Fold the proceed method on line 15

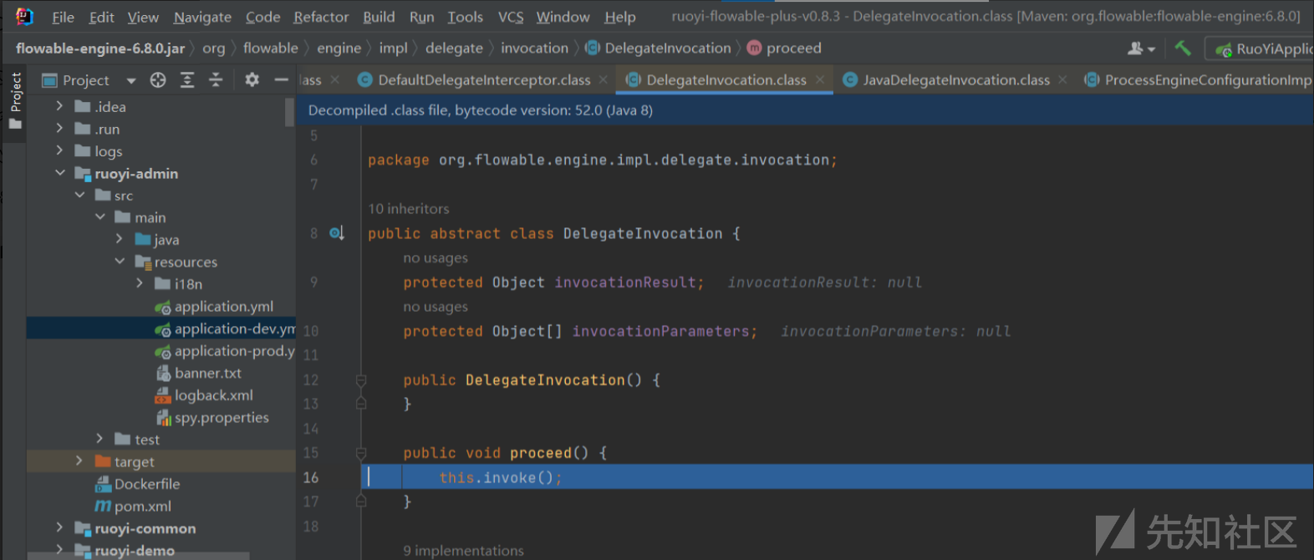coord(361,453)
